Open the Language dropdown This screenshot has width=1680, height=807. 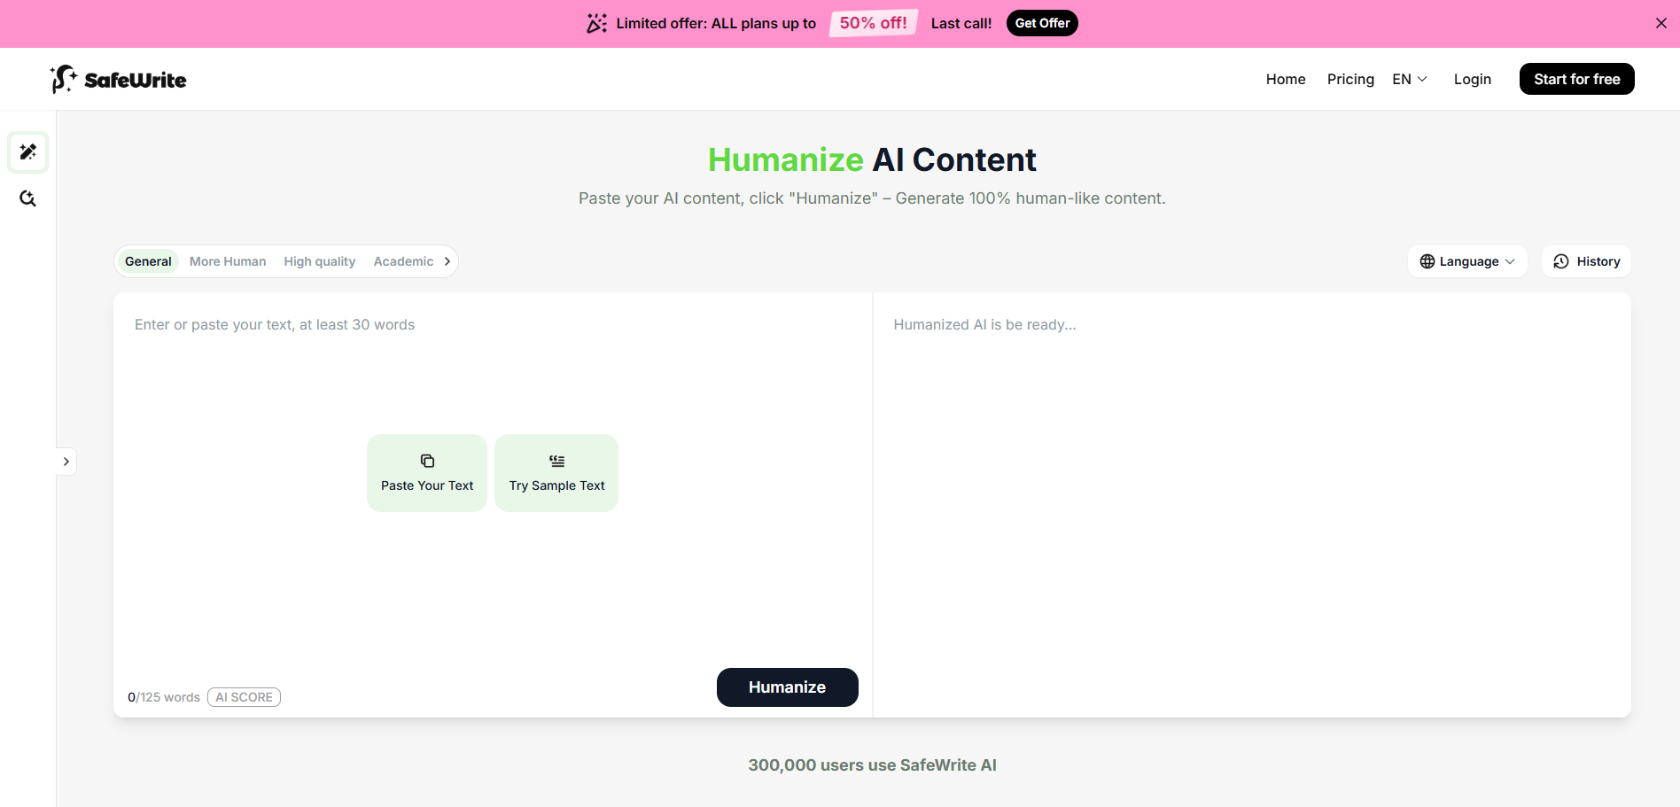[1467, 261]
